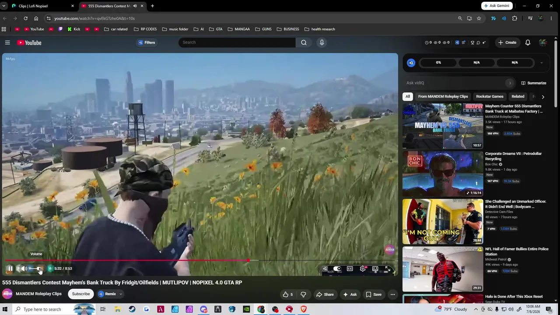The width and height of the screenshot is (560, 315).
Task: Enter full screen on the video player
Action: (x=388, y=269)
